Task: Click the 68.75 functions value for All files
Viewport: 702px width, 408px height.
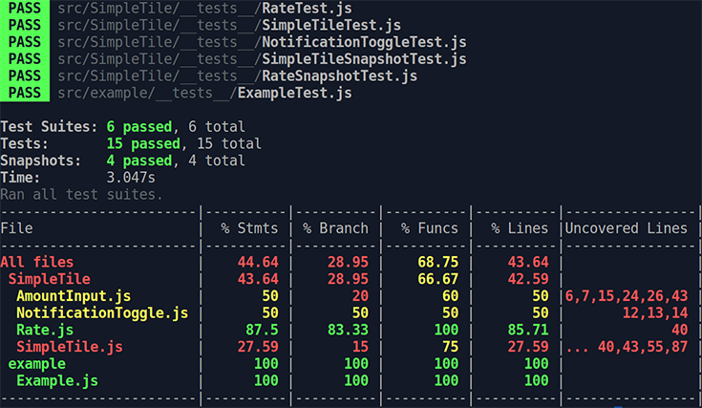Action: tap(437, 262)
